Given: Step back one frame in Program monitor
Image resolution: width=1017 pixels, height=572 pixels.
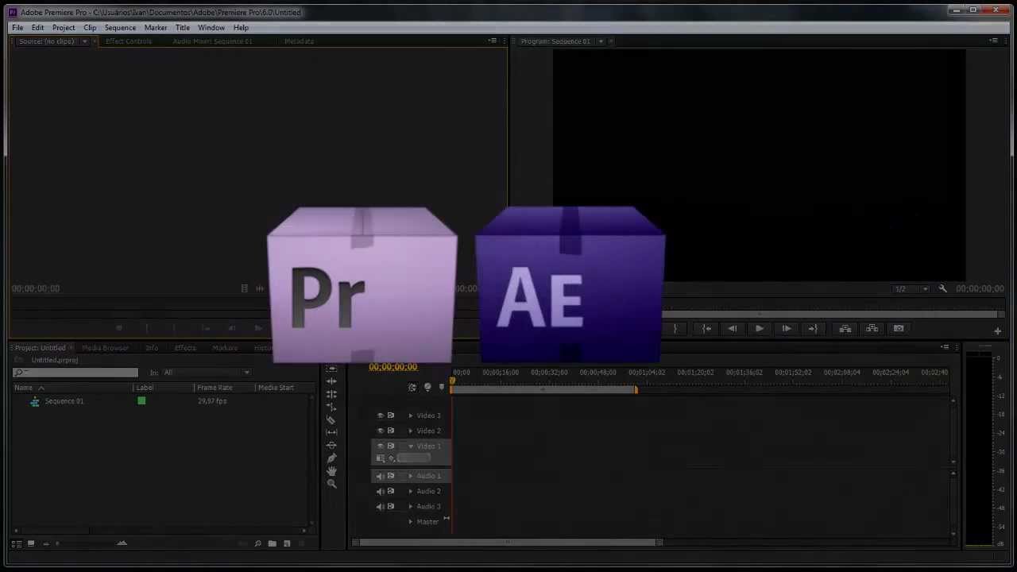Looking at the screenshot, I should click(733, 328).
